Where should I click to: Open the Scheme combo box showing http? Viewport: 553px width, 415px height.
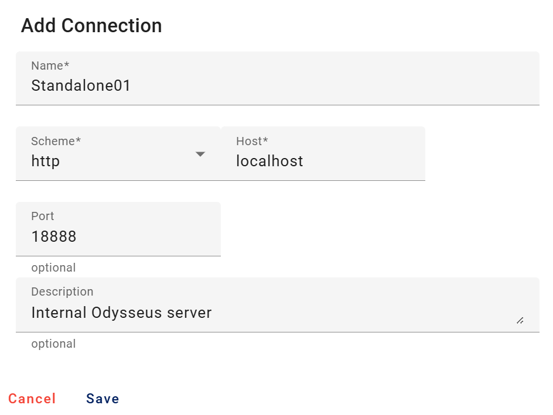click(x=111, y=155)
